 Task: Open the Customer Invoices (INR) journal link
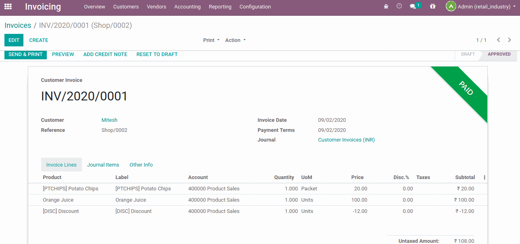(346, 140)
